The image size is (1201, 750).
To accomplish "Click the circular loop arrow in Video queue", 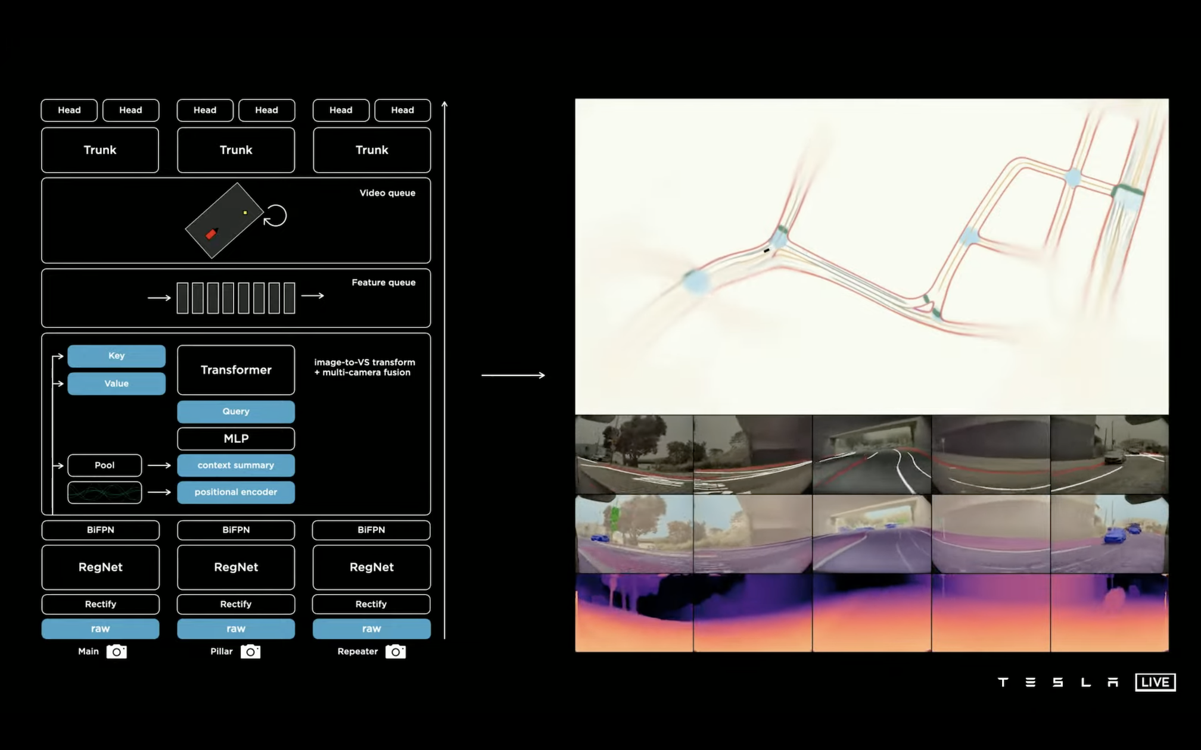I will (x=275, y=215).
